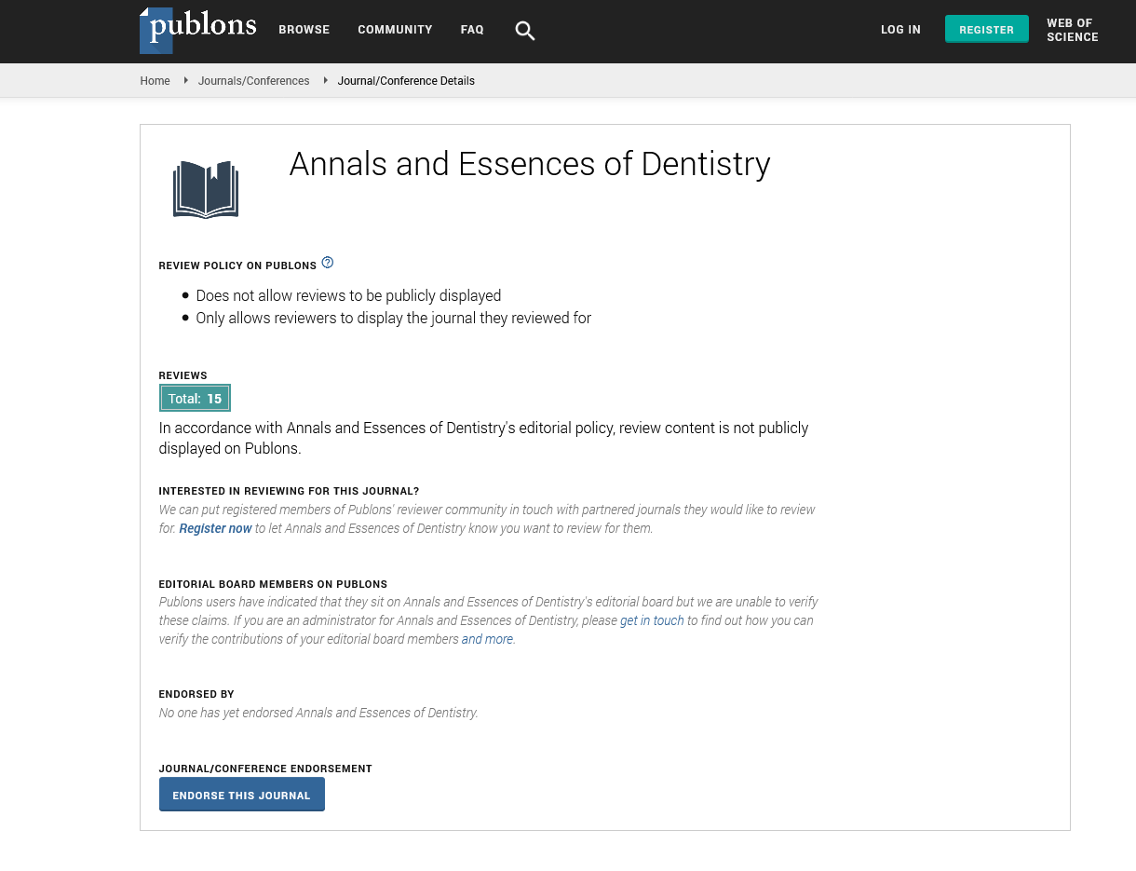1136x871 pixels.
Task: Click the review policy help question mark
Action: (x=328, y=263)
